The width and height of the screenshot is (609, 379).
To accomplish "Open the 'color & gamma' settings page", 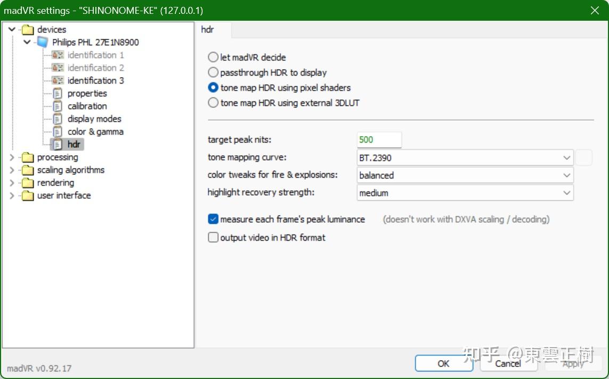I will 95,132.
